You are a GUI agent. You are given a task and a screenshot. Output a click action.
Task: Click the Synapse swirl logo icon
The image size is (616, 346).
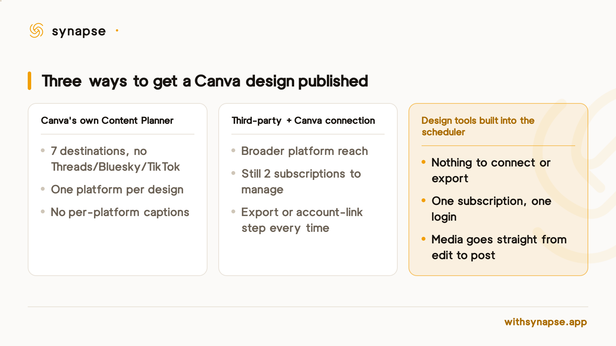(37, 30)
